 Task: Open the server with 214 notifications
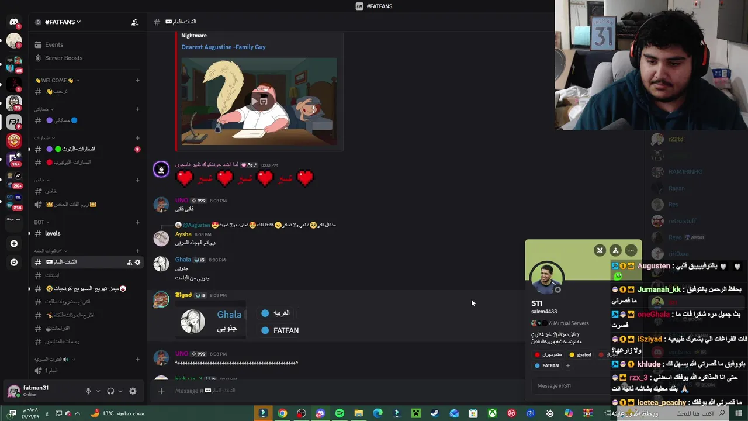tap(14, 201)
